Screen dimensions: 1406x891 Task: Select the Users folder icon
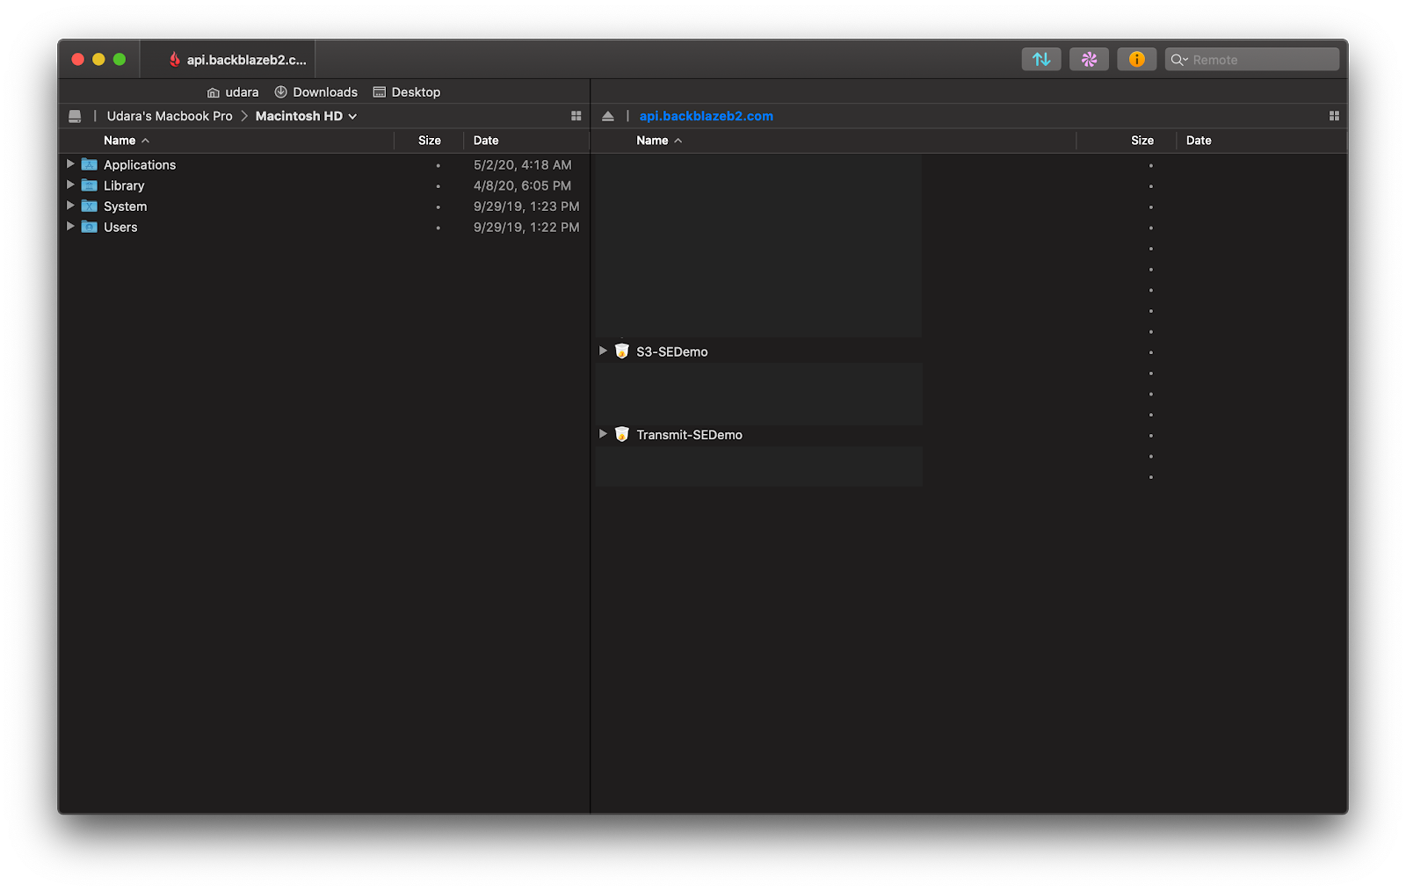[x=90, y=227]
